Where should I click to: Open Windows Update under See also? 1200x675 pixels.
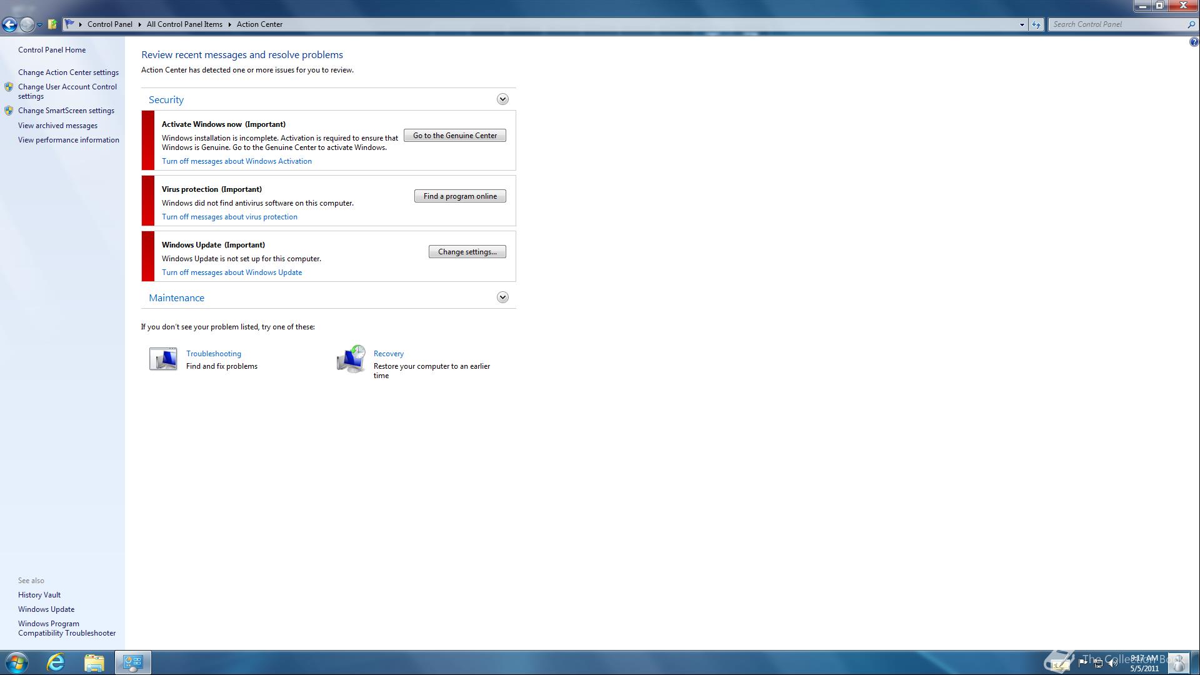click(x=46, y=609)
